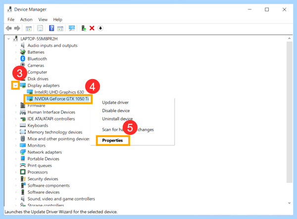This screenshot has width=297, height=219.
Task: Click the blue Help toolbar icon
Action: click(51, 28)
